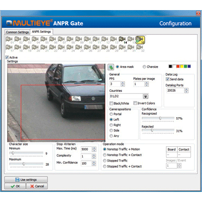Image resolution: width=202 pixels, height=202 pixels.
Task: Click the Images / Event spinner
Action: 179,166
